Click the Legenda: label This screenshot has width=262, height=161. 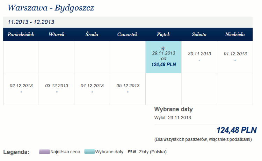tap(16, 152)
